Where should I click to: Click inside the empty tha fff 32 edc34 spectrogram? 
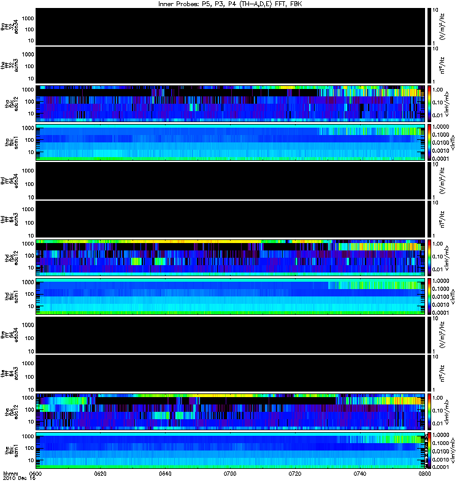230,26
